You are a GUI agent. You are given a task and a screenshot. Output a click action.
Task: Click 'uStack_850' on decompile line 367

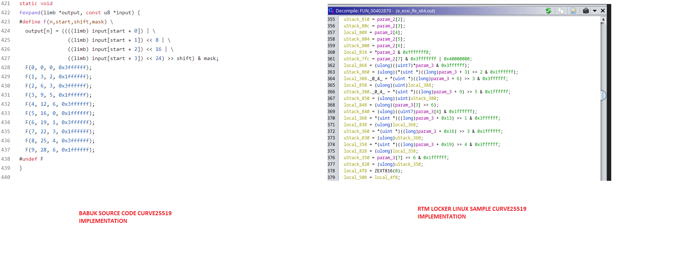356,98
